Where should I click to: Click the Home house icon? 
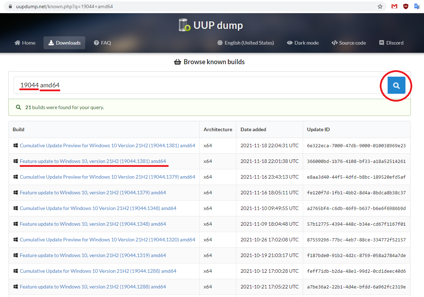[17, 43]
